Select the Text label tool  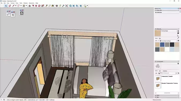(50, 6)
